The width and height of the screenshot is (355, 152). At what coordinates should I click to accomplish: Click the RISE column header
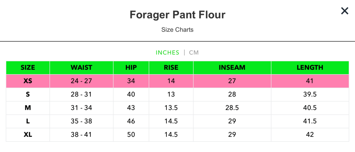[171, 68]
